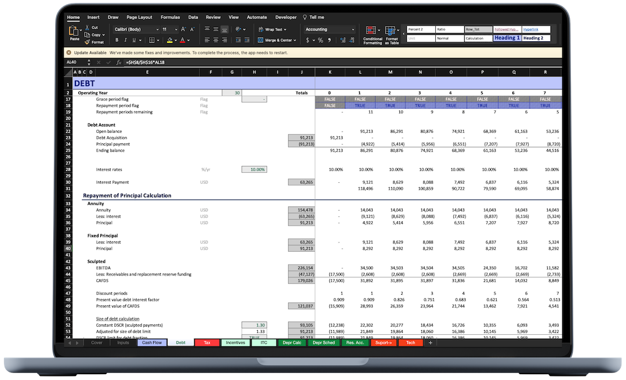The image size is (626, 380).
Task: Click the Increase Font Size icon
Action: (x=183, y=29)
